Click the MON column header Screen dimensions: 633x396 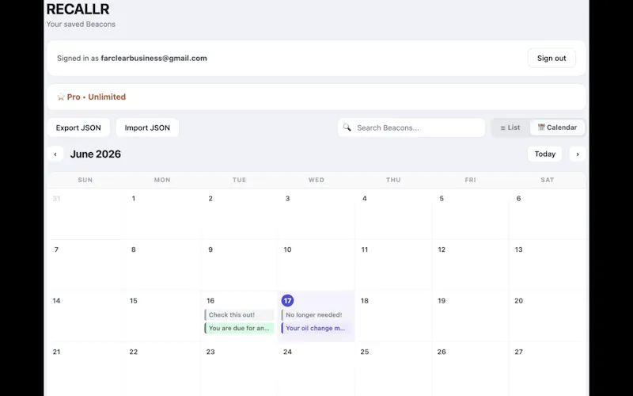tap(162, 180)
